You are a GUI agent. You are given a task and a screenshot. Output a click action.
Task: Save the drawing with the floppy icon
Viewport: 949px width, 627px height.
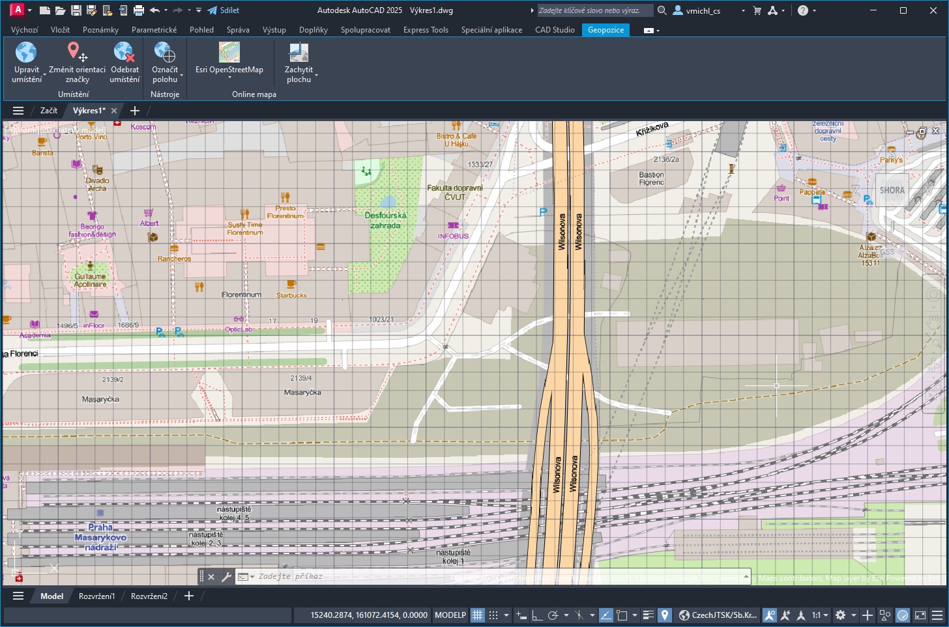pos(76,10)
